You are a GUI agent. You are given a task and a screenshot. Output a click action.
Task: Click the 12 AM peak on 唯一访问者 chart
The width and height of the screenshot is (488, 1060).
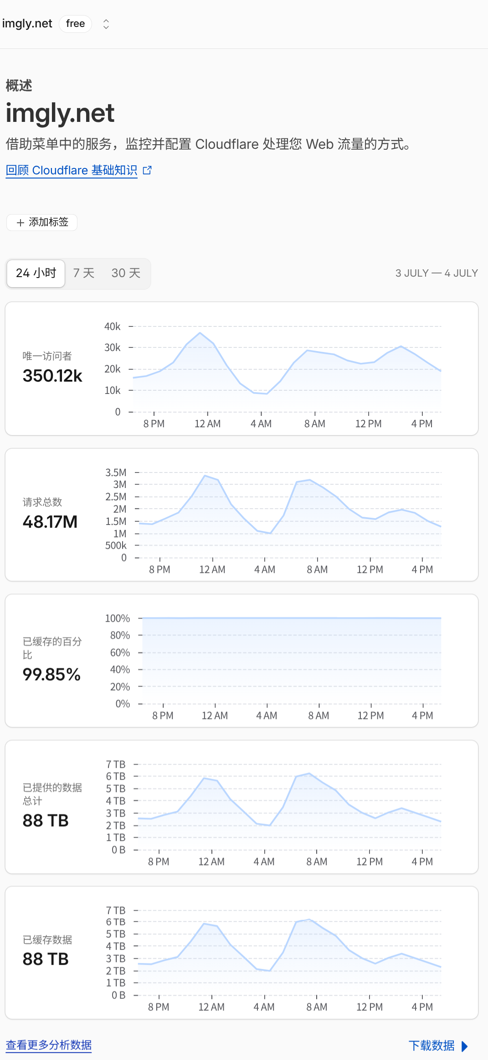click(200, 333)
